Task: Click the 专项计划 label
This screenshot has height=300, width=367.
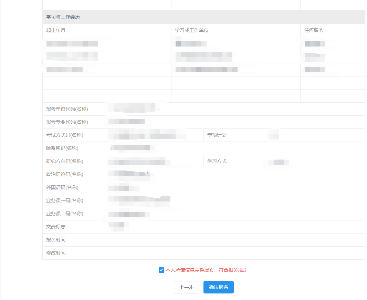Action: (217, 135)
